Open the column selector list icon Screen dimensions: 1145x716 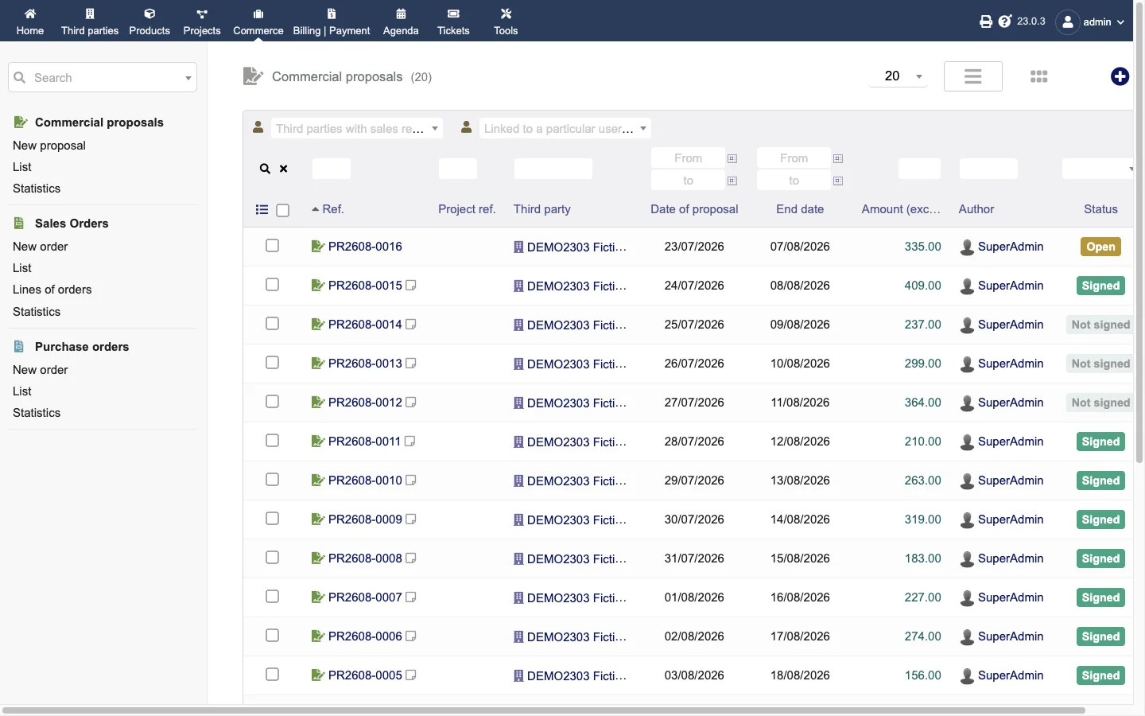(x=262, y=210)
